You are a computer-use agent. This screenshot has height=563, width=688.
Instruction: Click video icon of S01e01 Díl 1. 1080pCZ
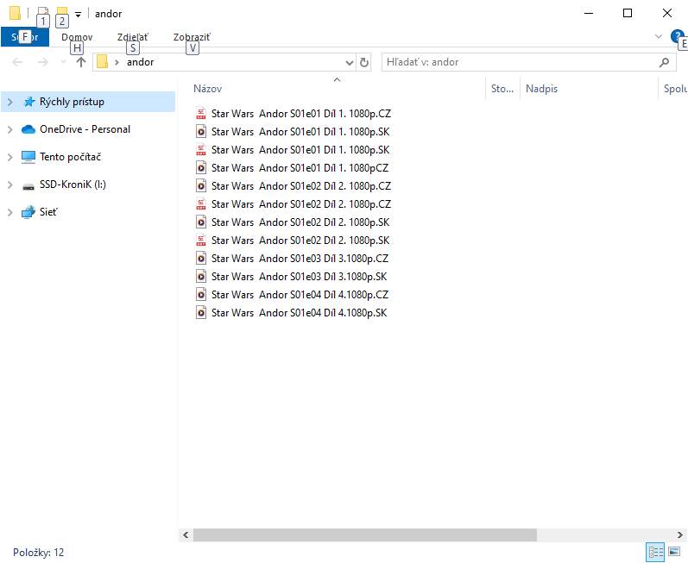click(201, 168)
